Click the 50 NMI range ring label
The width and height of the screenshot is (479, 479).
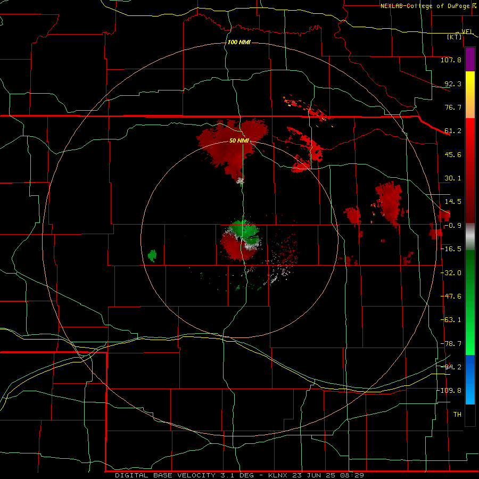(x=239, y=141)
